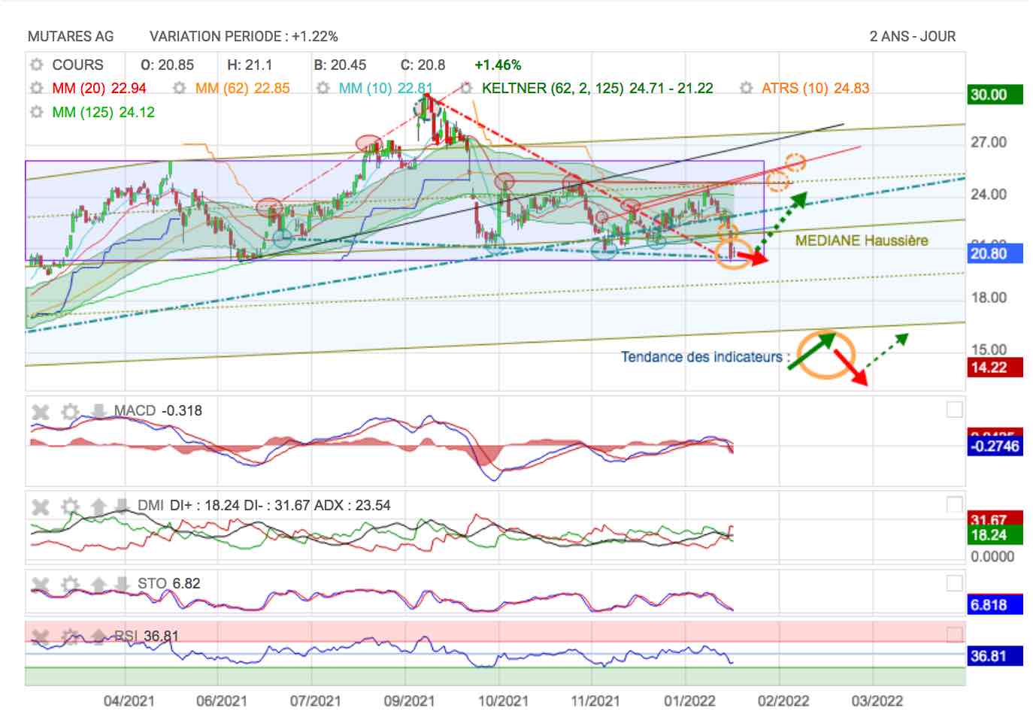Open settings gear for MM (125) average
Screen dimensions: 1033x723
tap(36, 112)
